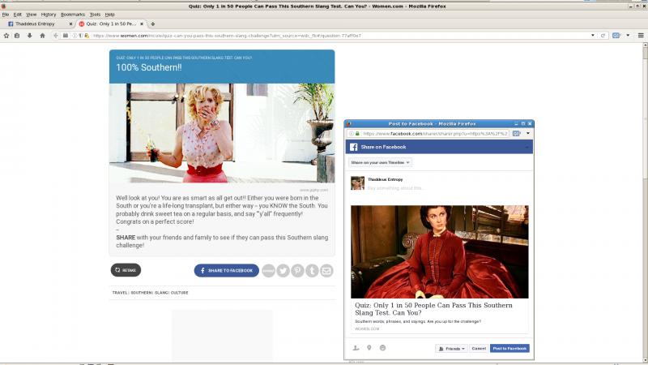The width and height of the screenshot is (648, 365).
Task: Click the Retake quiz button
Action: [126, 270]
